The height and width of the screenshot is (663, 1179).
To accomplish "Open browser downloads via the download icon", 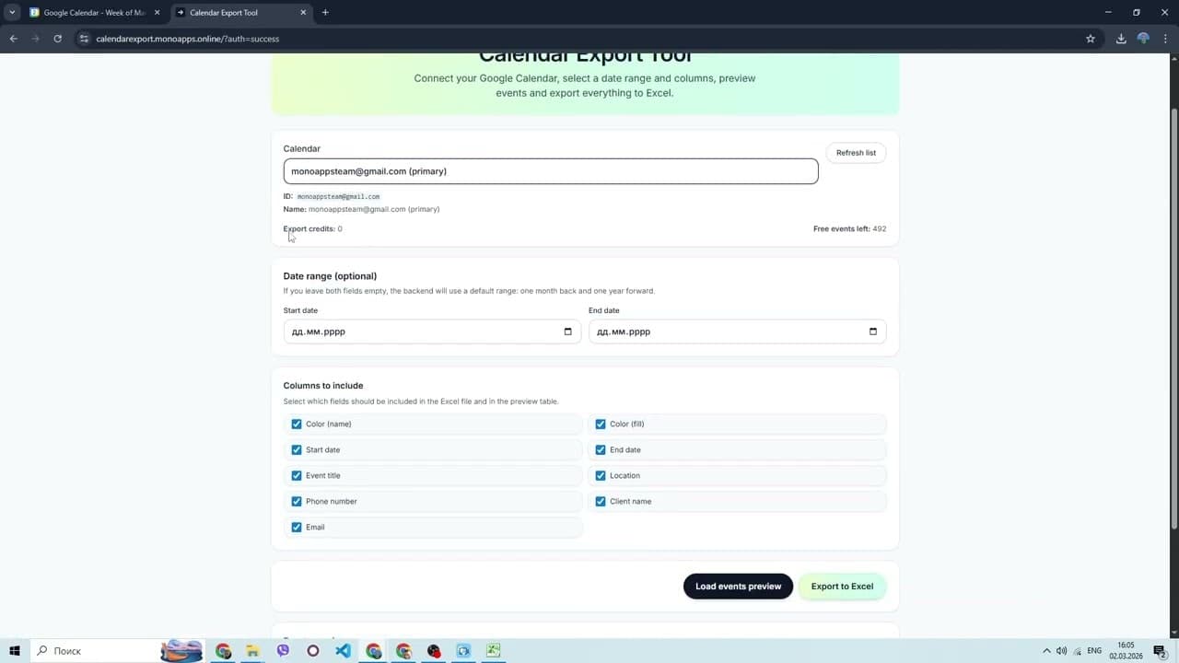I will pos(1122,39).
